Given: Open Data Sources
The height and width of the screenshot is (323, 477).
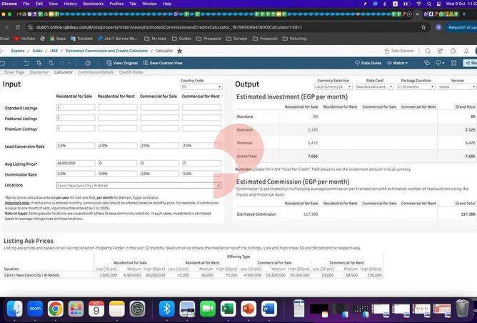Looking at the screenshot, I should (x=399, y=51).
